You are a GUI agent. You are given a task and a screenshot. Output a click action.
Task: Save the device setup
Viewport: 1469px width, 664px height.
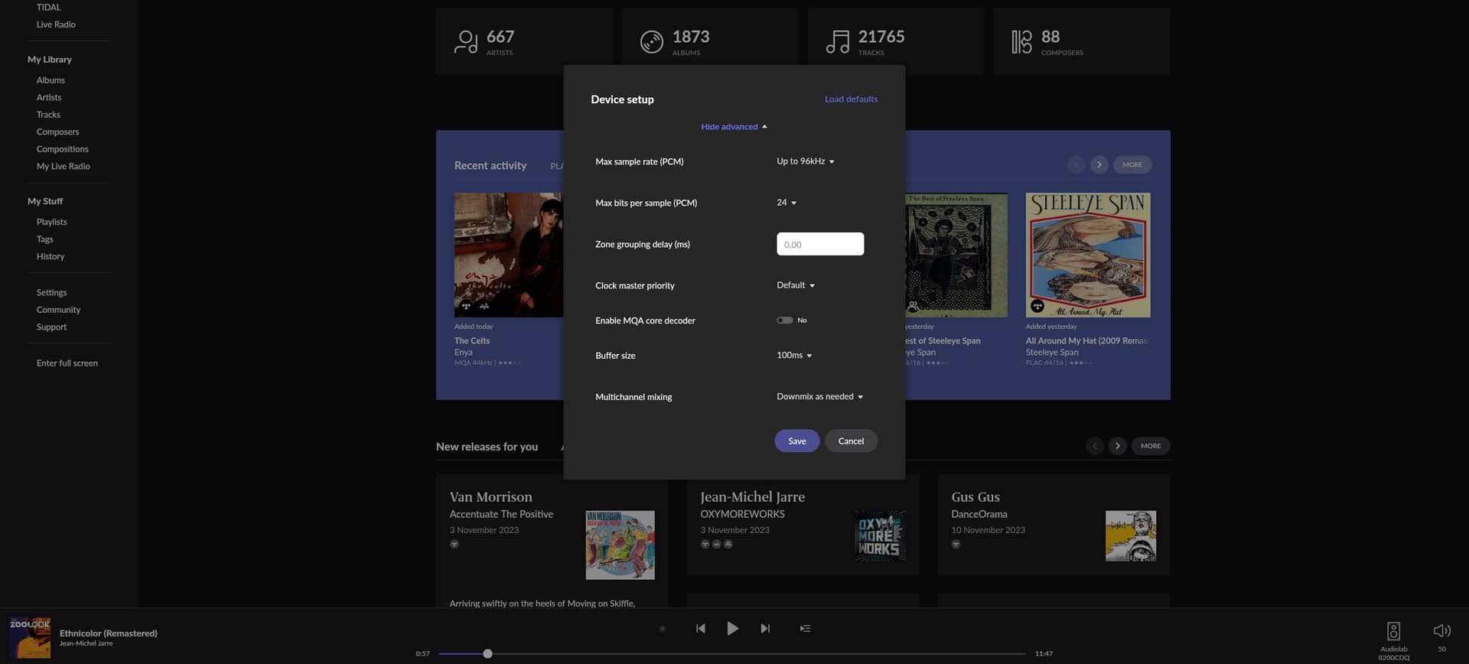pos(796,441)
